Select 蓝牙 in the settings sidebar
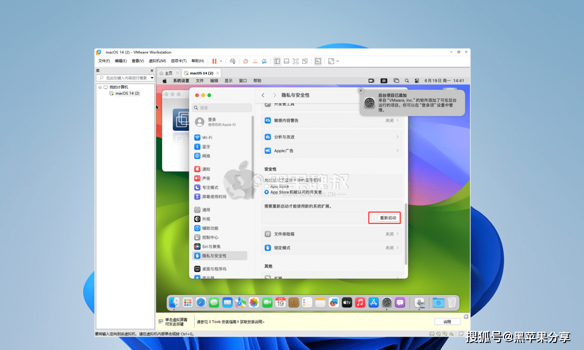Image resolution: width=584 pixels, height=350 pixels. click(220, 147)
